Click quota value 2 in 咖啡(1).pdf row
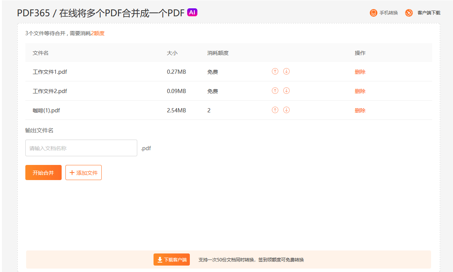The height and width of the screenshot is (272, 453). pyautogui.click(x=209, y=110)
